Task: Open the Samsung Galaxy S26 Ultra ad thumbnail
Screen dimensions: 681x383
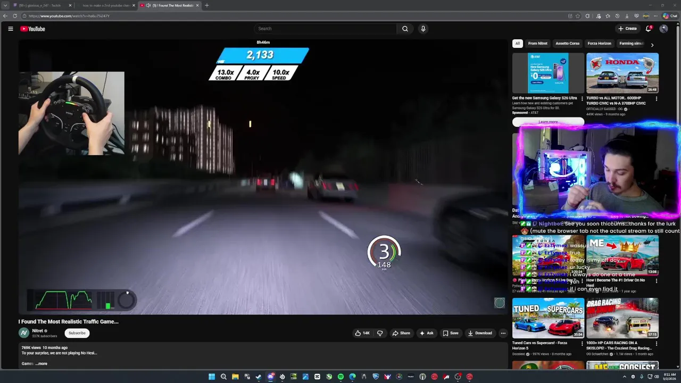Action: pos(548,73)
